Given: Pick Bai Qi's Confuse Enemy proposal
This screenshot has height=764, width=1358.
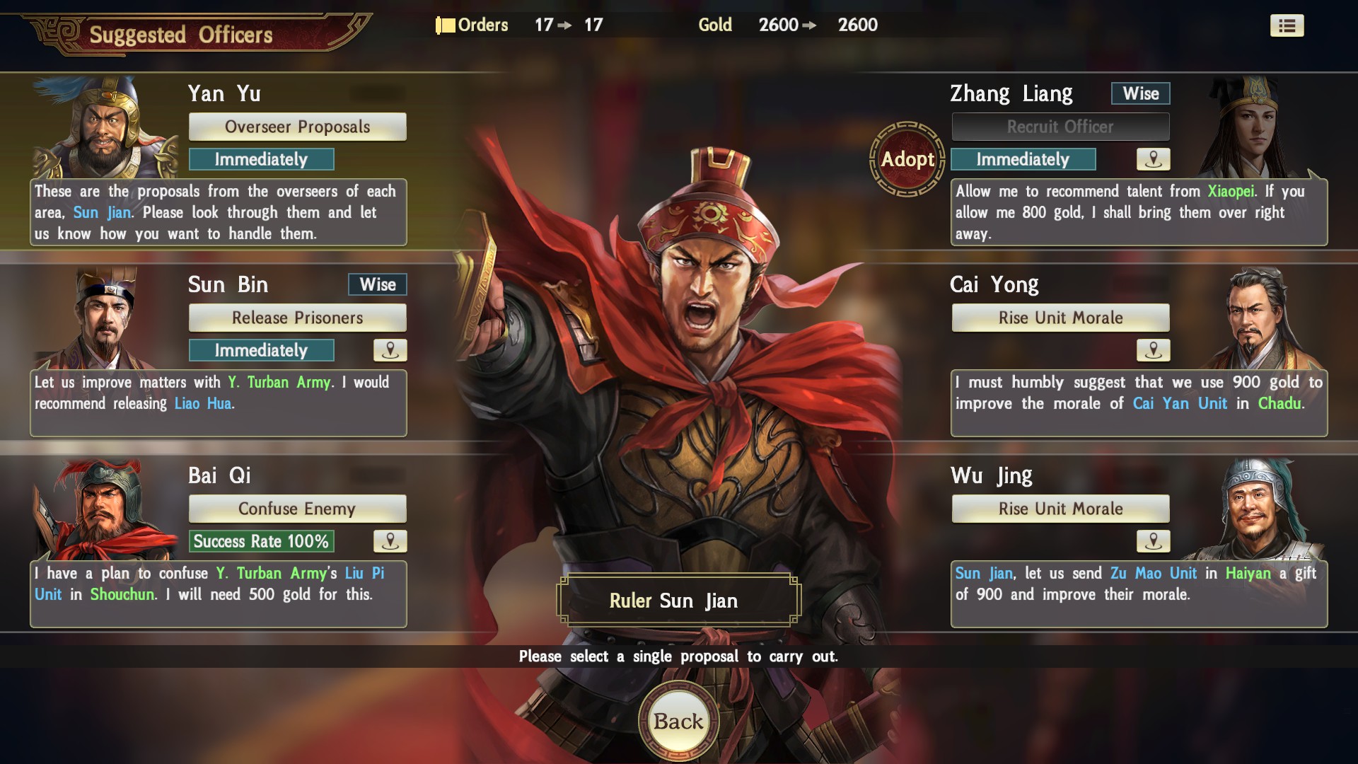Looking at the screenshot, I should coord(297,509).
